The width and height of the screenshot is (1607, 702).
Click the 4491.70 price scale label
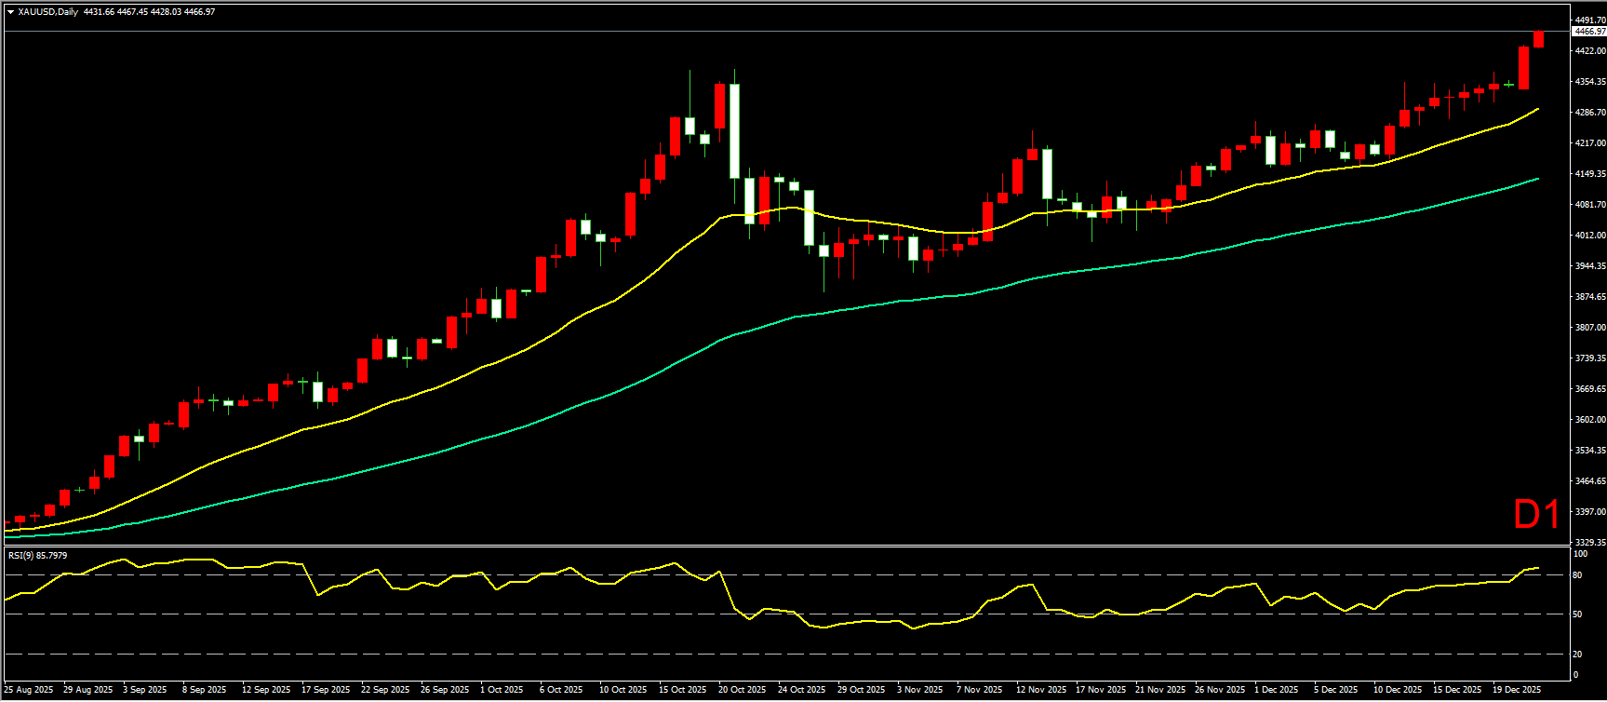coord(1588,20)
